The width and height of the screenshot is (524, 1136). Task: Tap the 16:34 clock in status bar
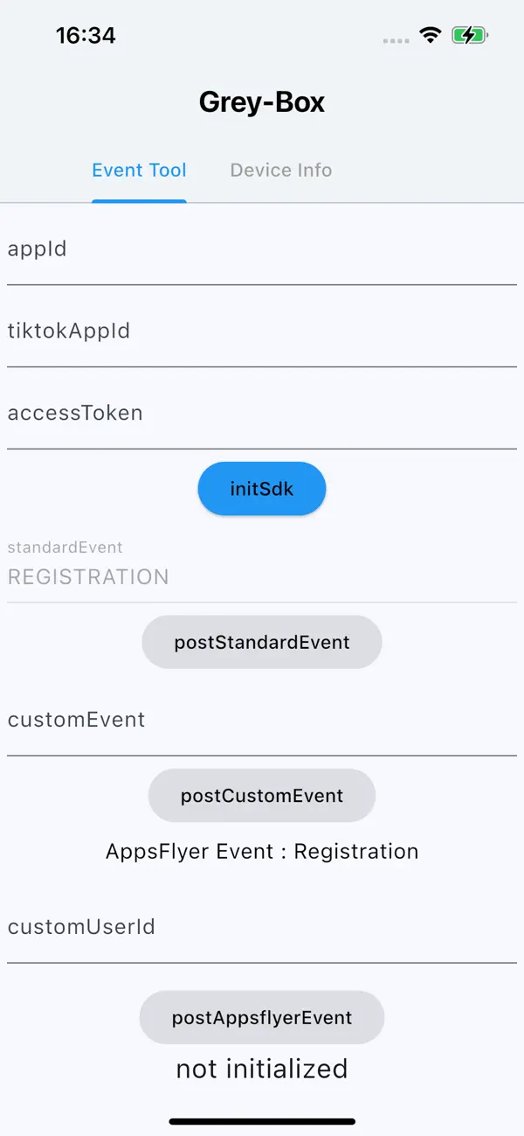click(x=86, y=35)
